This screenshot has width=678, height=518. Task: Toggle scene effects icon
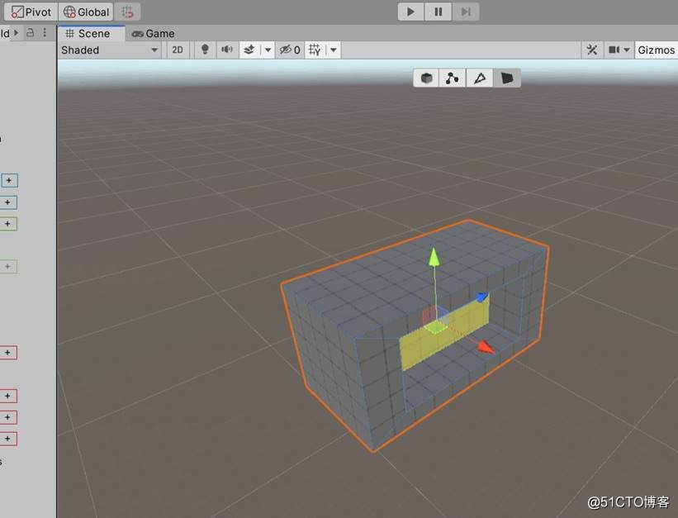[x=250, y=50]
